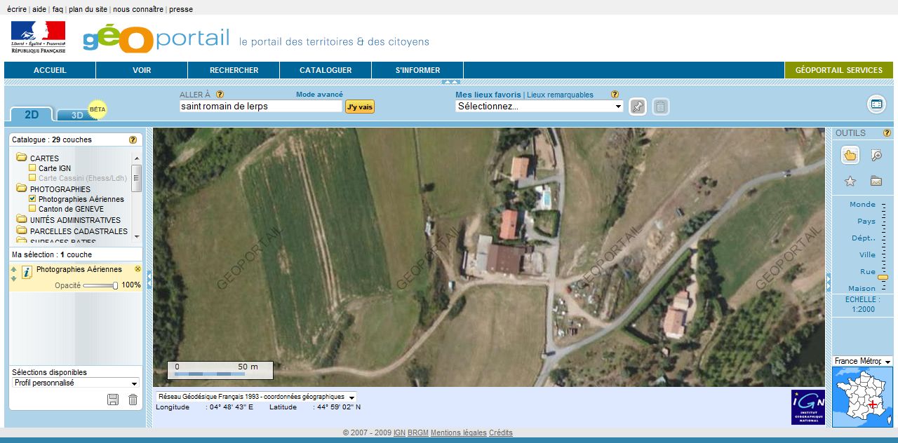This screenshot has height=443, width=898.
Task: Open Lieux remarquables link
Action: pyautogui.click(x=560, y=95)
